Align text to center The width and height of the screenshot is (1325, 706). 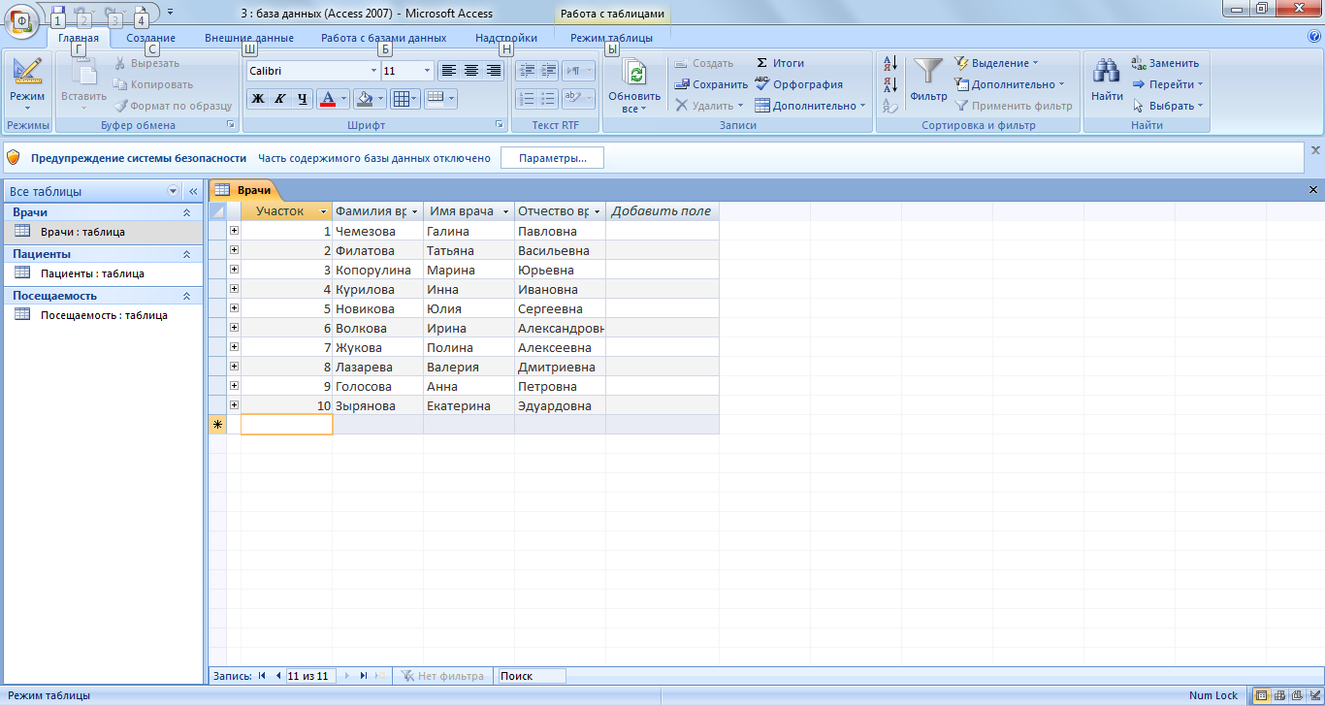pyautogui.click(x=471, y=71)
